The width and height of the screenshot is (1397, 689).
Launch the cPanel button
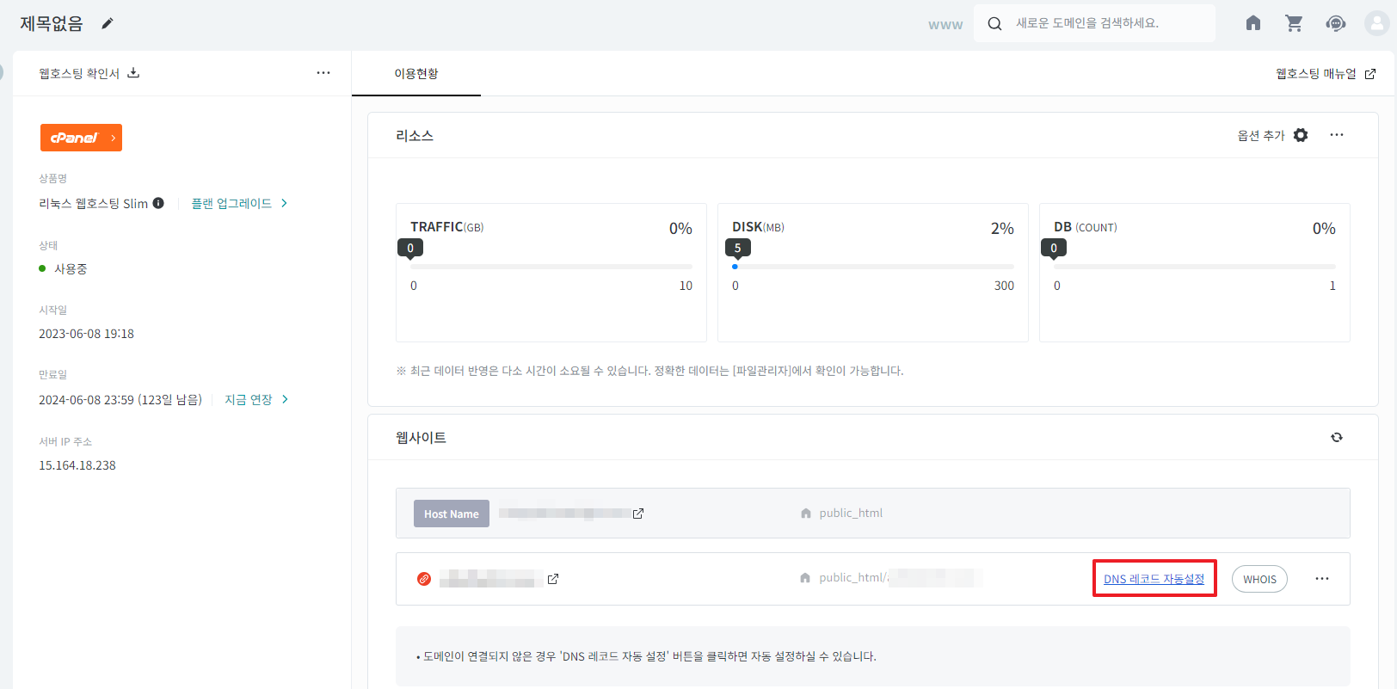(81, 138)
